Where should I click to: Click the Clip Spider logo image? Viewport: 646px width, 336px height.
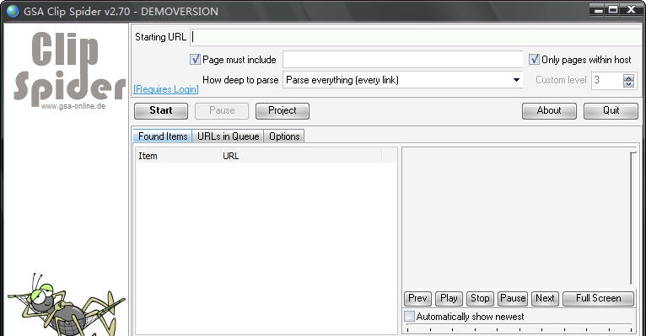point(69,68)
